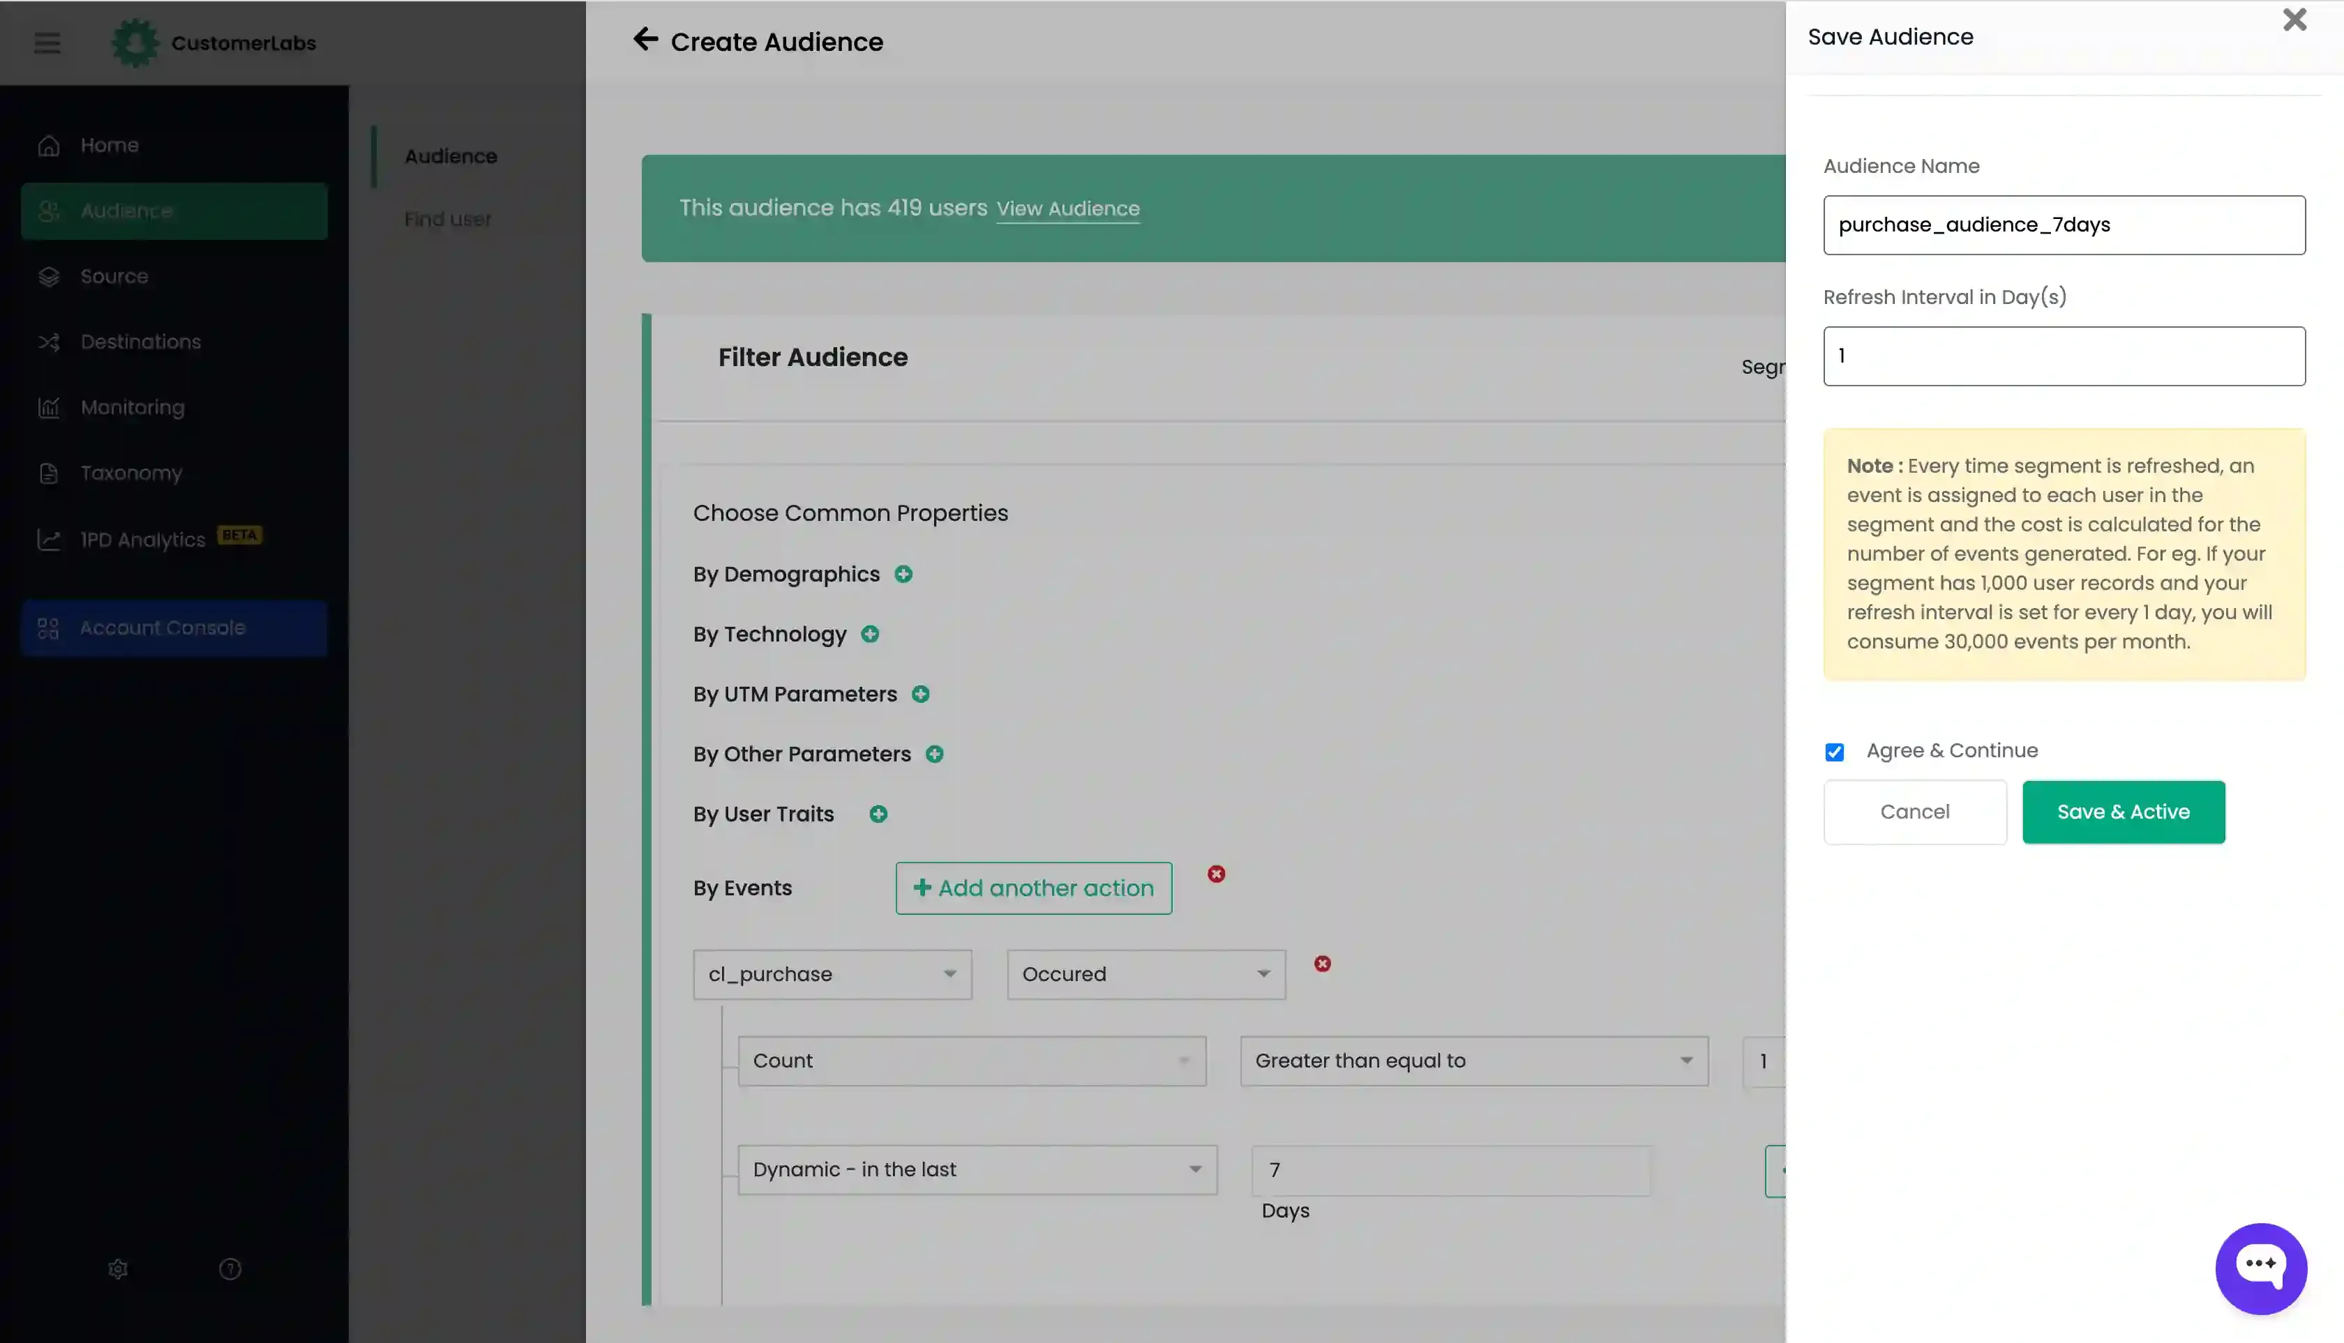The height and width of the screenshot is (1343, 2344).
Task: Open the cl_purchase event dropdown
Action: 832,974
